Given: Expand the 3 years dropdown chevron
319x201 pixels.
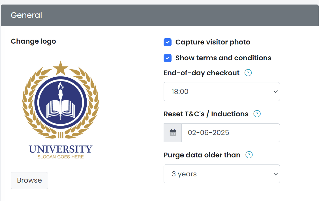Looking at the screenshot, I should pos(275,174).
